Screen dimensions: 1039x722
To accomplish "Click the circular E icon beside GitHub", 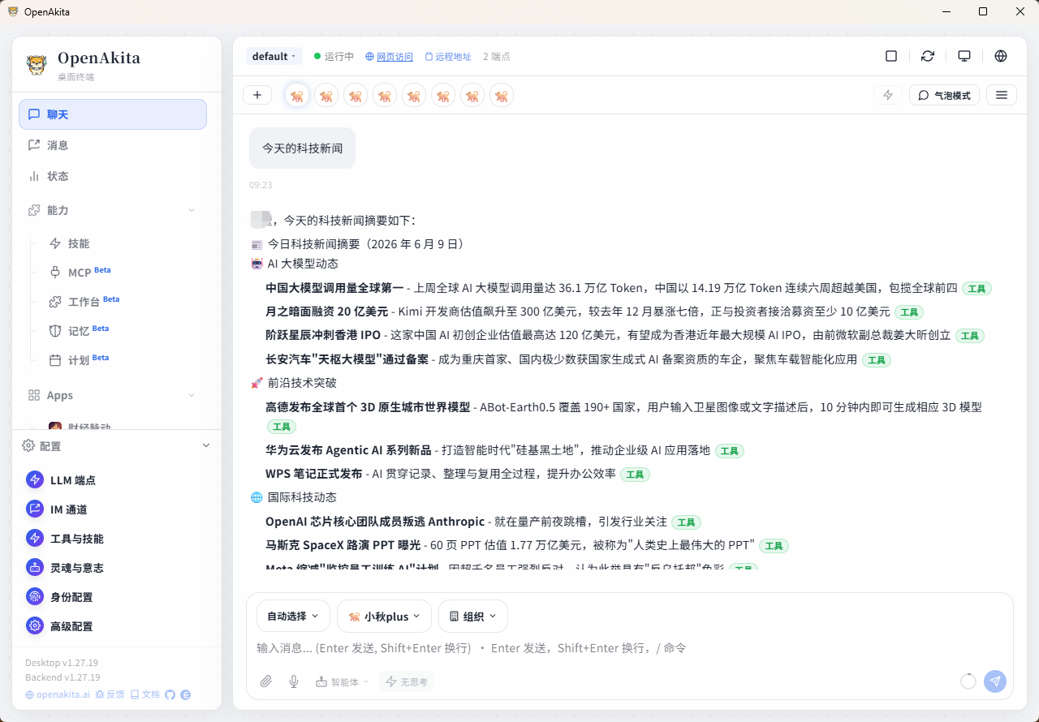I will tap(185, 694).
